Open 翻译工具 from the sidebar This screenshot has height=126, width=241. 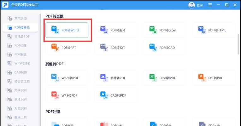pos(20,117)
